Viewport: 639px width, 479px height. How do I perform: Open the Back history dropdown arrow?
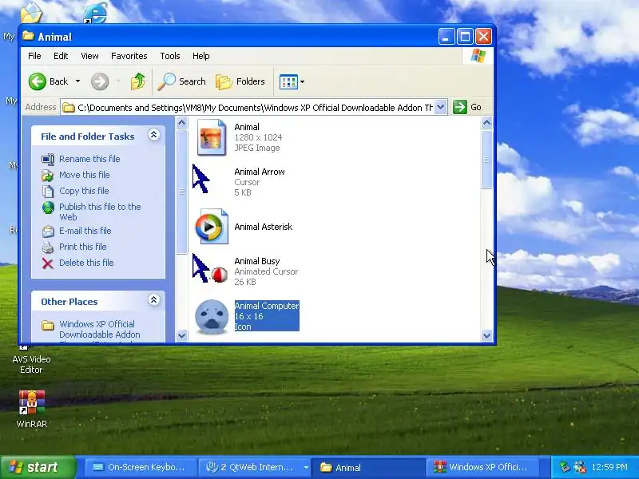coord(77,81)
